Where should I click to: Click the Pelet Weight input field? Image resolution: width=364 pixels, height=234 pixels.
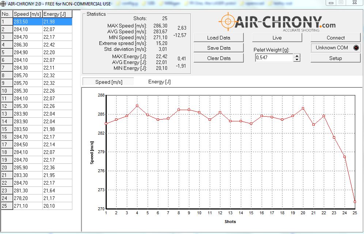[274, 57]
